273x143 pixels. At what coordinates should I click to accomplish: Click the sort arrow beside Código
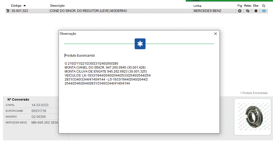(x=24, y=6)
